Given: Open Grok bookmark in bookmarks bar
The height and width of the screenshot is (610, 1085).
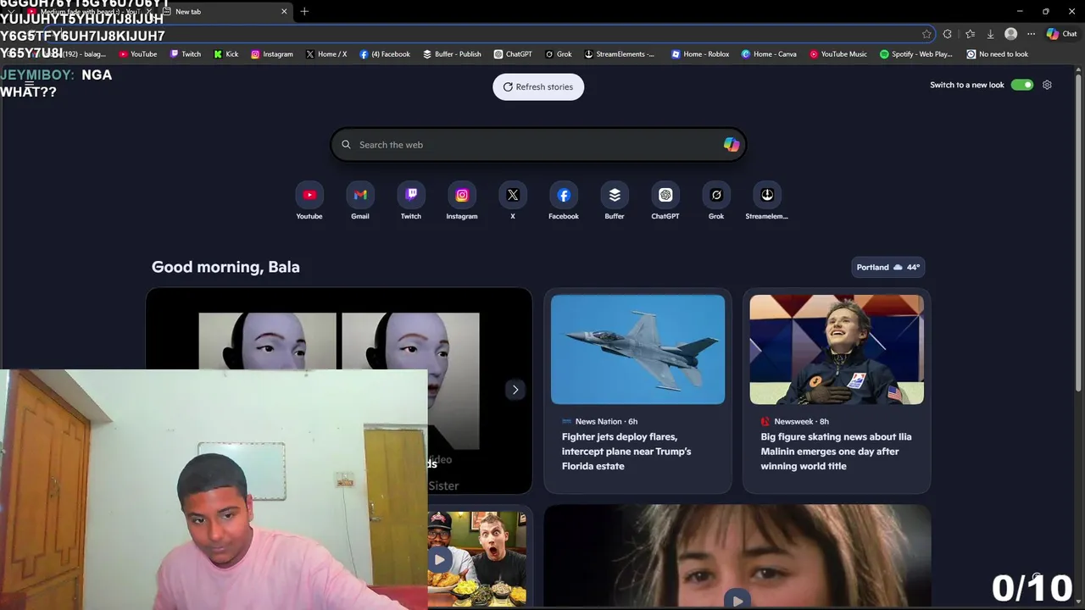Looking at the screenshot, I should (x=559, y=54).
